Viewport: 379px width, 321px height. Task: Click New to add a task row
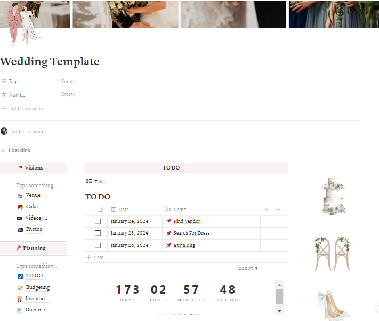[95, 258]
